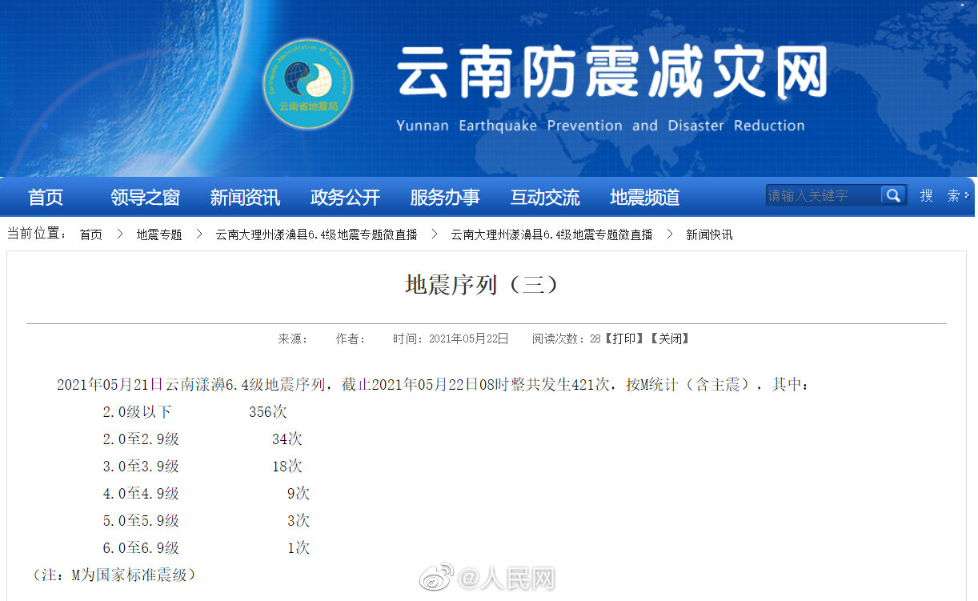Open the 服务办事 navigation tab

[x=445, y=198]
